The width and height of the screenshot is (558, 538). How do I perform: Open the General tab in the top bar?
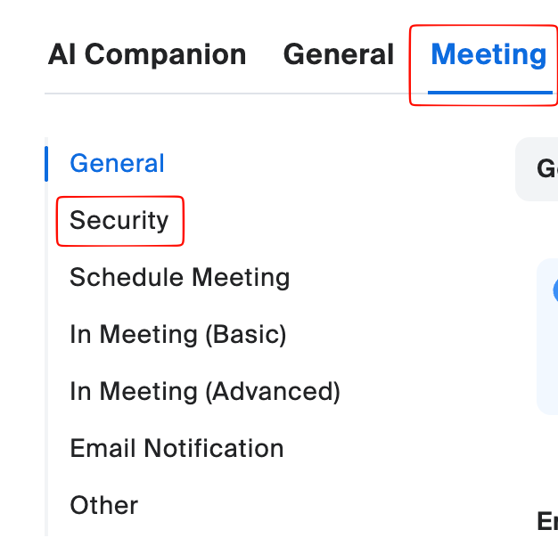(x=338, y=55)
